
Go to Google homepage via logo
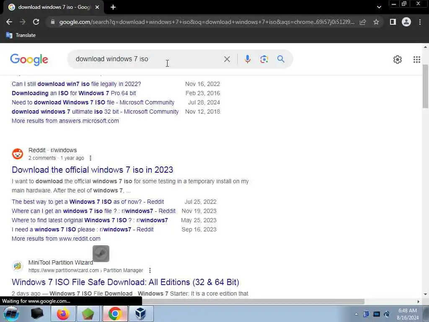coord(29,60)
